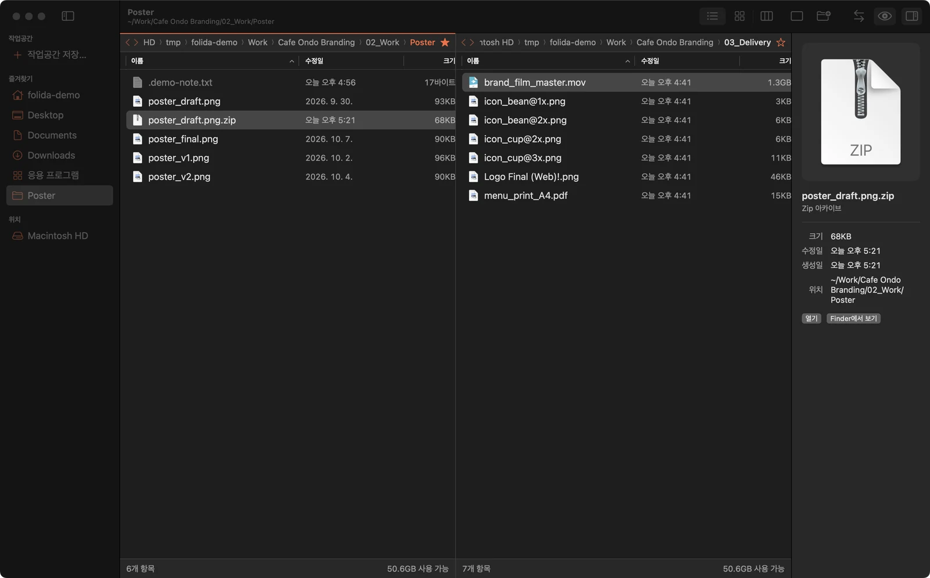Click 02_Work in left pane breadcrumb

point(382,42)
